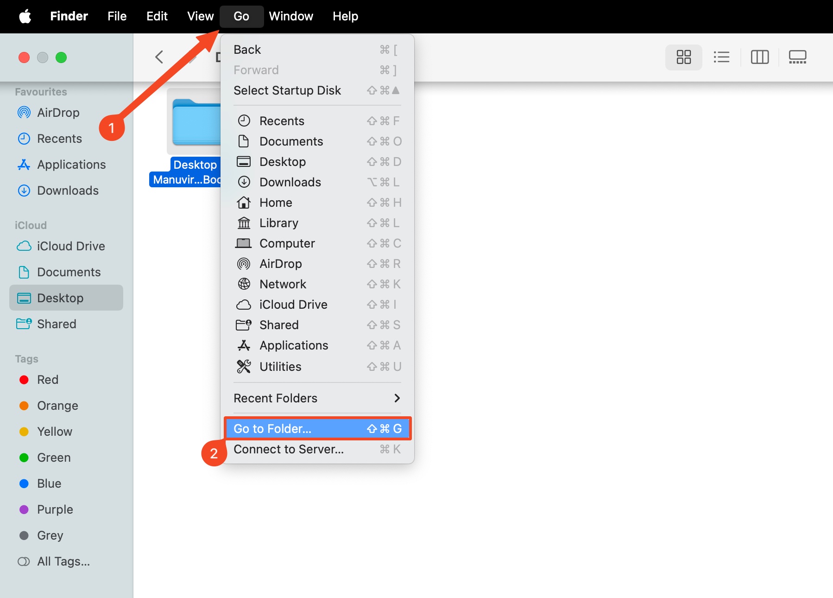
Task: Show All Tags in the sidebar
Action: (x=66, y=561)
